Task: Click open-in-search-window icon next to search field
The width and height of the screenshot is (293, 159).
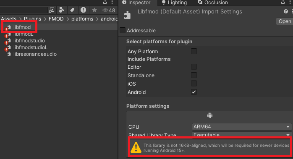Action: 51,10
